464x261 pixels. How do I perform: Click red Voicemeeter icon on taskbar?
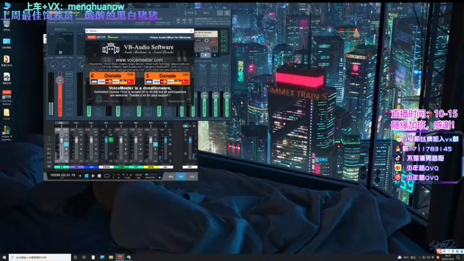coord(120,258)
